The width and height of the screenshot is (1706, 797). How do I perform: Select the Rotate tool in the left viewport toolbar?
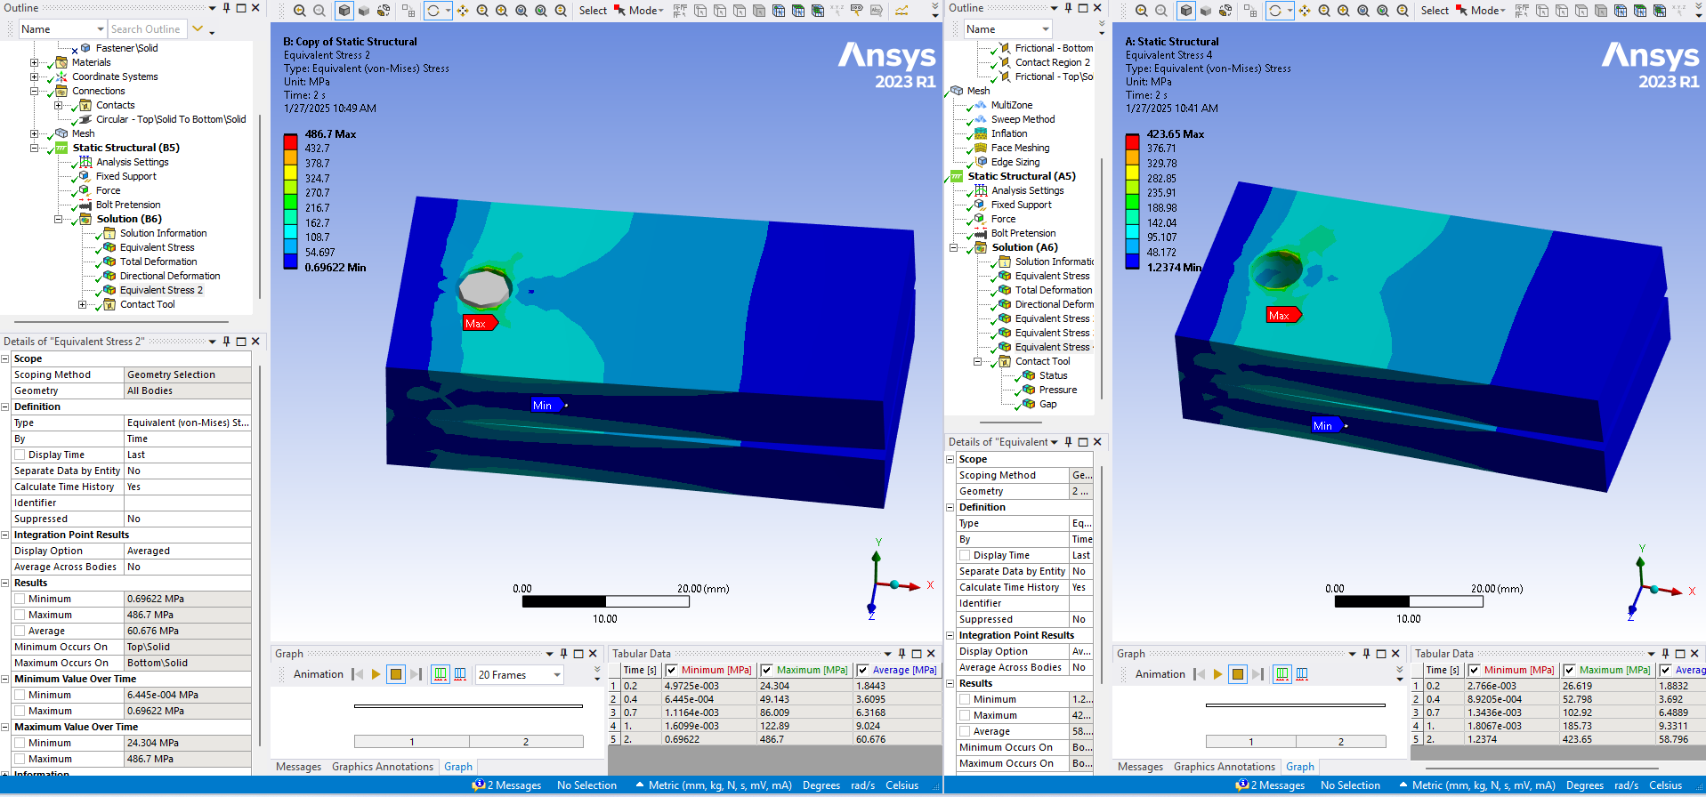pos(433,11)
